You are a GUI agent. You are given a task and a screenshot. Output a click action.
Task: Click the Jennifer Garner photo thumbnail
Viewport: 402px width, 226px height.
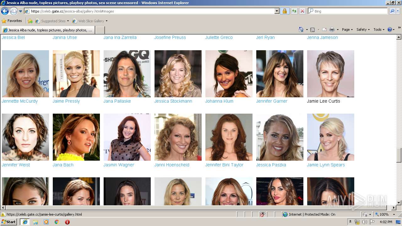coord(280,74)
